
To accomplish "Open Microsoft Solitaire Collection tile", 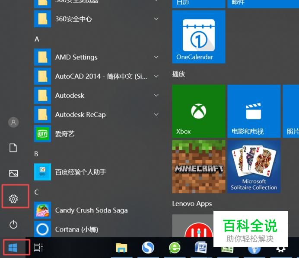I will 254,167.
